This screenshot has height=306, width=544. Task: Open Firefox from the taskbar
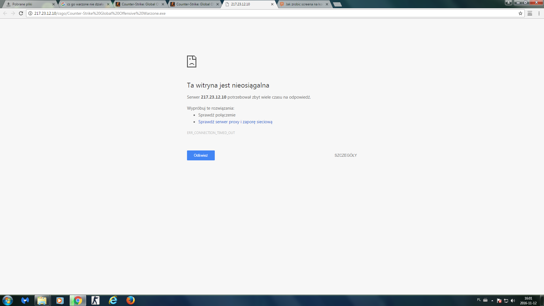click(130, 300)
